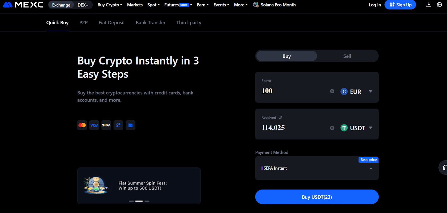The height and width of the screenshot is (213, 447).
Task: Switch to the Sell toggle
Action: [347, 56]
